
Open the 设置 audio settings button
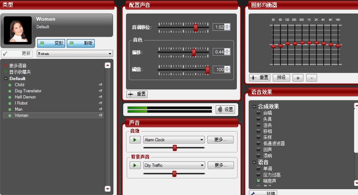225,110
